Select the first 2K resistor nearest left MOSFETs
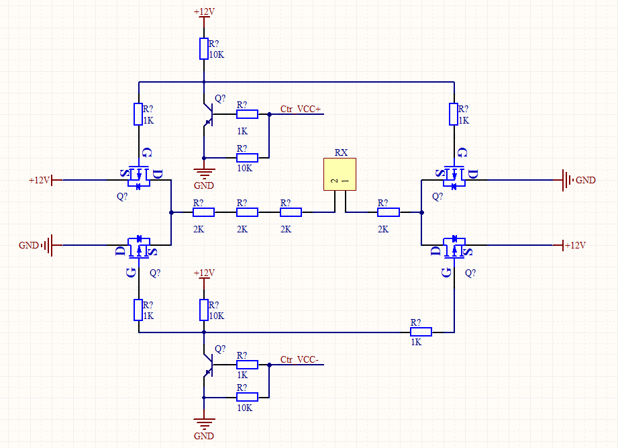 coord(204,212)
